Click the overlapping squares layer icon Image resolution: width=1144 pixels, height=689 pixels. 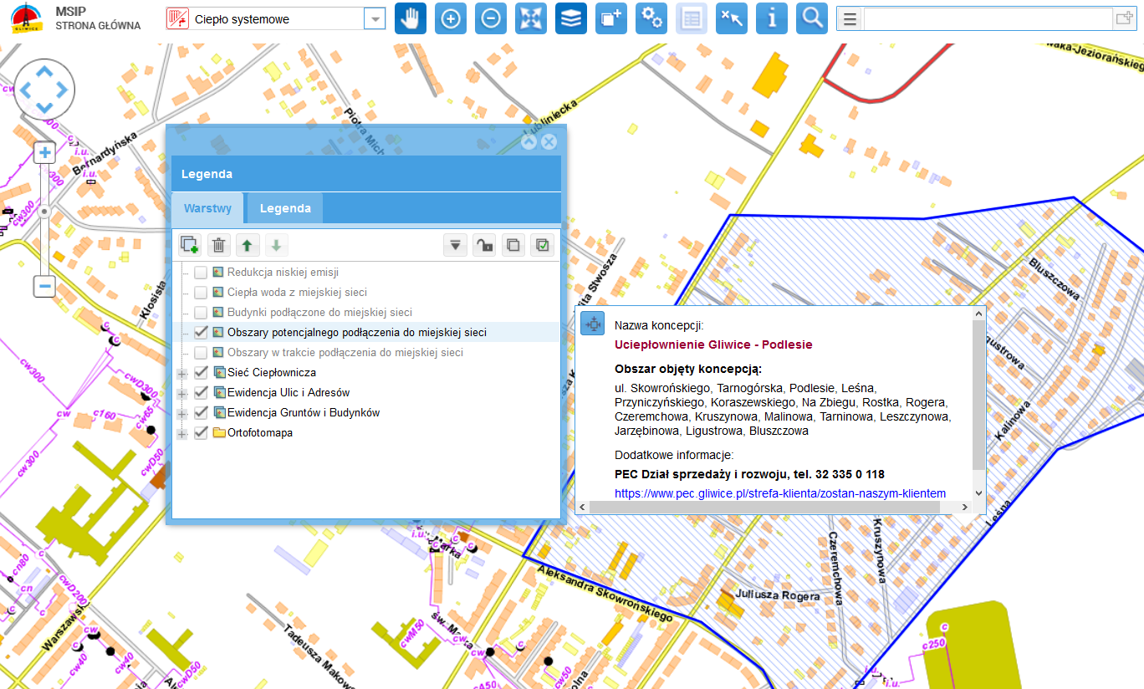pyautogui.click(x=513, y=245)
